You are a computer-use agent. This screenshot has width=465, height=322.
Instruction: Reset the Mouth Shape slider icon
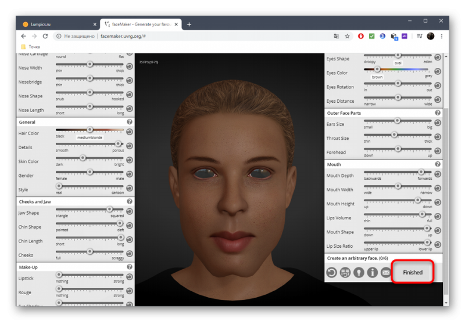(438, 230)
